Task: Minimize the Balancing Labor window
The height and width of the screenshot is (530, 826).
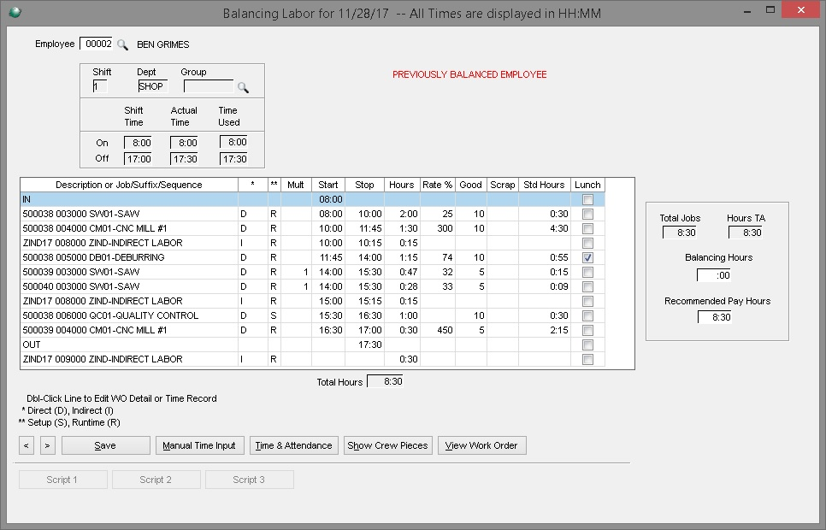Action: 747,10
